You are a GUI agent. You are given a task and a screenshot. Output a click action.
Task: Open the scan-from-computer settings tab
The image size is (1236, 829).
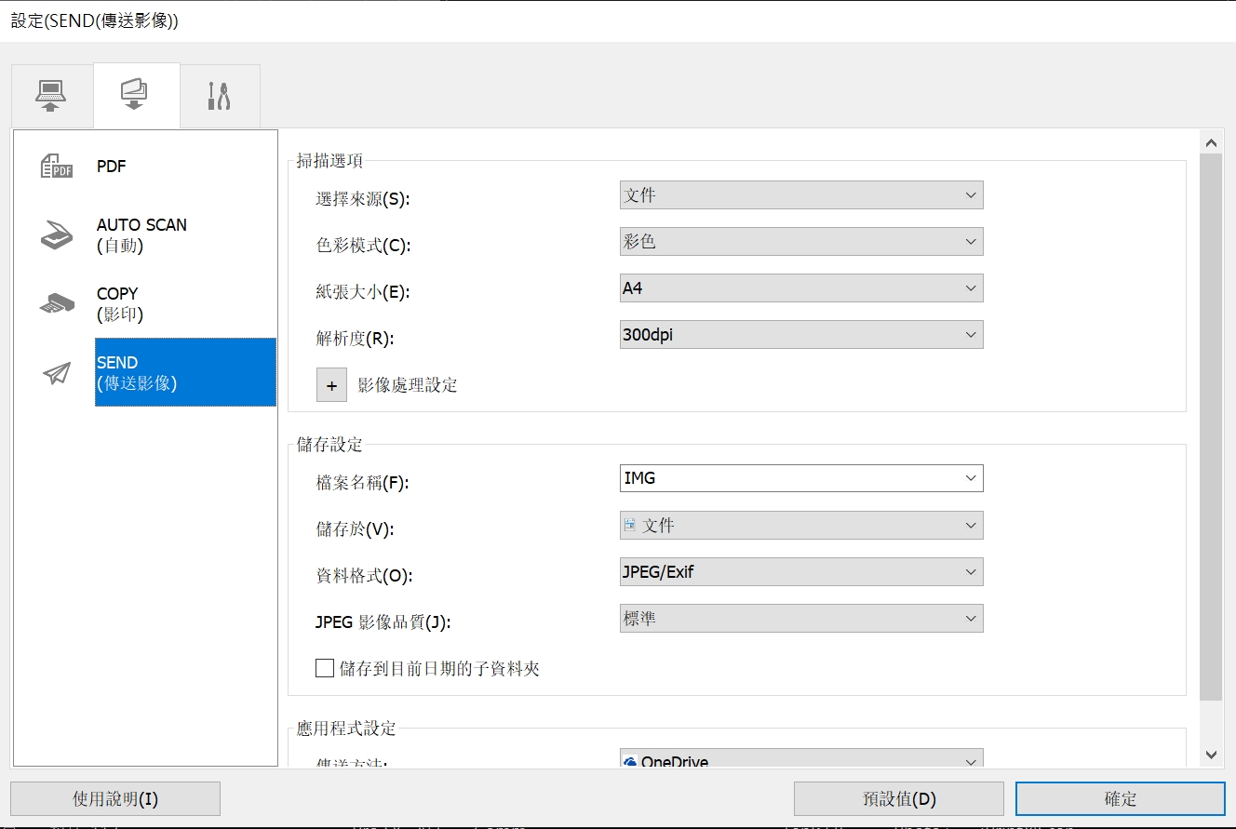tap(51, 96)
